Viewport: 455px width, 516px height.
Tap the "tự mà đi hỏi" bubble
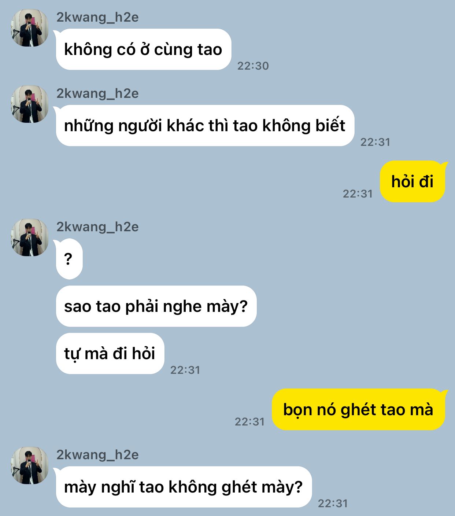pyautogui.click(x=110, y=354)
